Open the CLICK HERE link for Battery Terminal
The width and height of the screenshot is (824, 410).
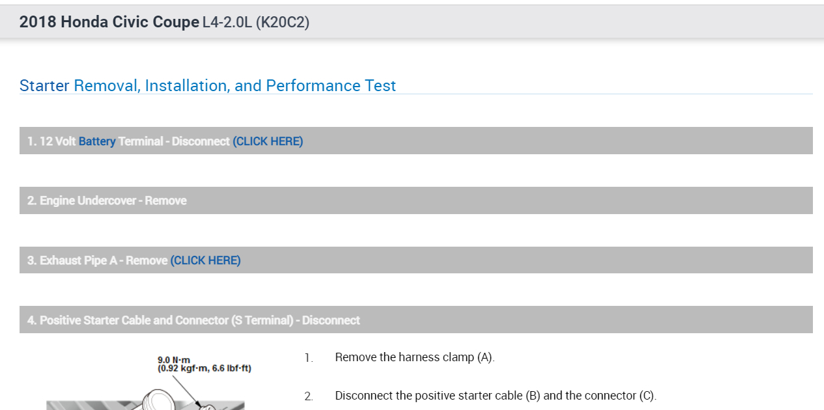point(268,141)
